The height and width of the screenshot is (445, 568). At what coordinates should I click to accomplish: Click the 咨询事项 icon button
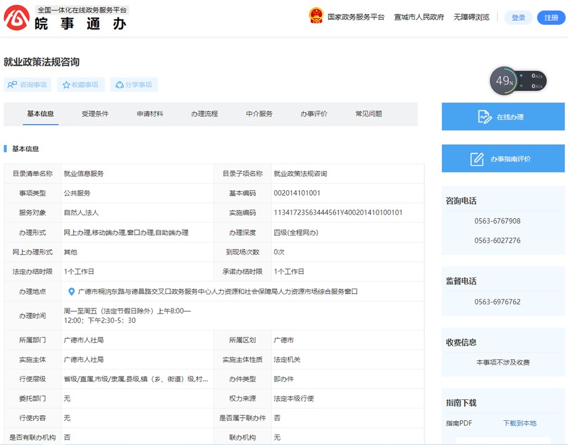click(12, 85)
